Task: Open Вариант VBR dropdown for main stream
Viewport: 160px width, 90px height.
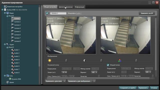Action: [94, 72]
